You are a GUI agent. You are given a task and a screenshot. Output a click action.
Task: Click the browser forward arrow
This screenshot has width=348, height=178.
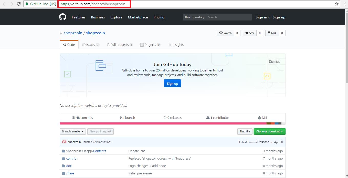click(x=11, y=4)
